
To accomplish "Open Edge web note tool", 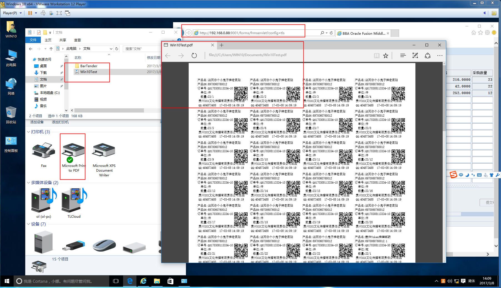I will (x=415, y=56).
